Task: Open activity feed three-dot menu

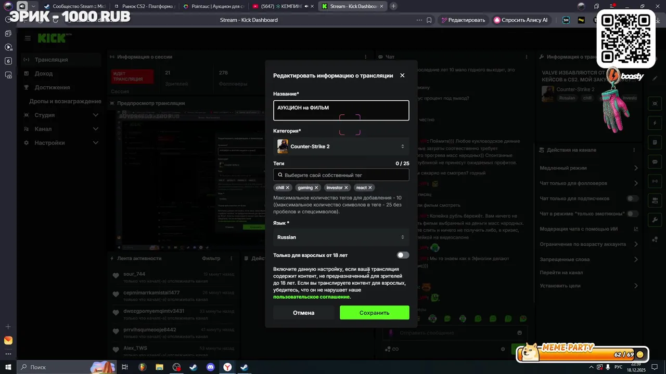Action: pos(231,258)
